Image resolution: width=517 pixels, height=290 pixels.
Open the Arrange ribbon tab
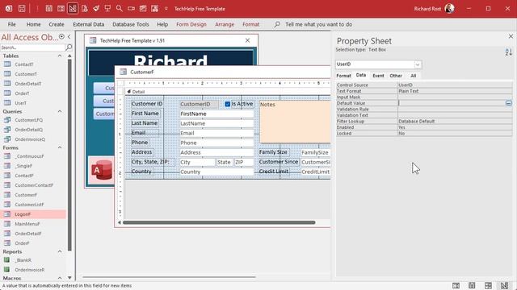tap(225, 24)
